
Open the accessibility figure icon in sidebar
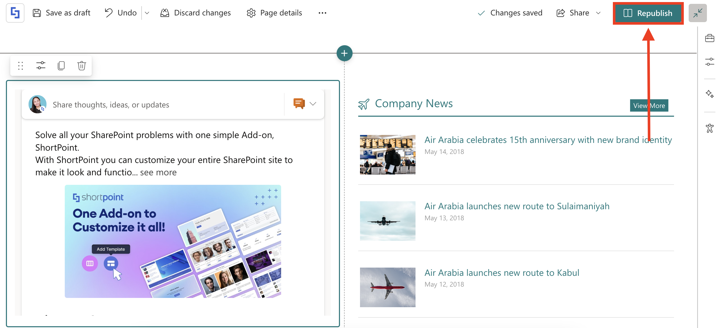pyautogui.click(x=709, y=129)
